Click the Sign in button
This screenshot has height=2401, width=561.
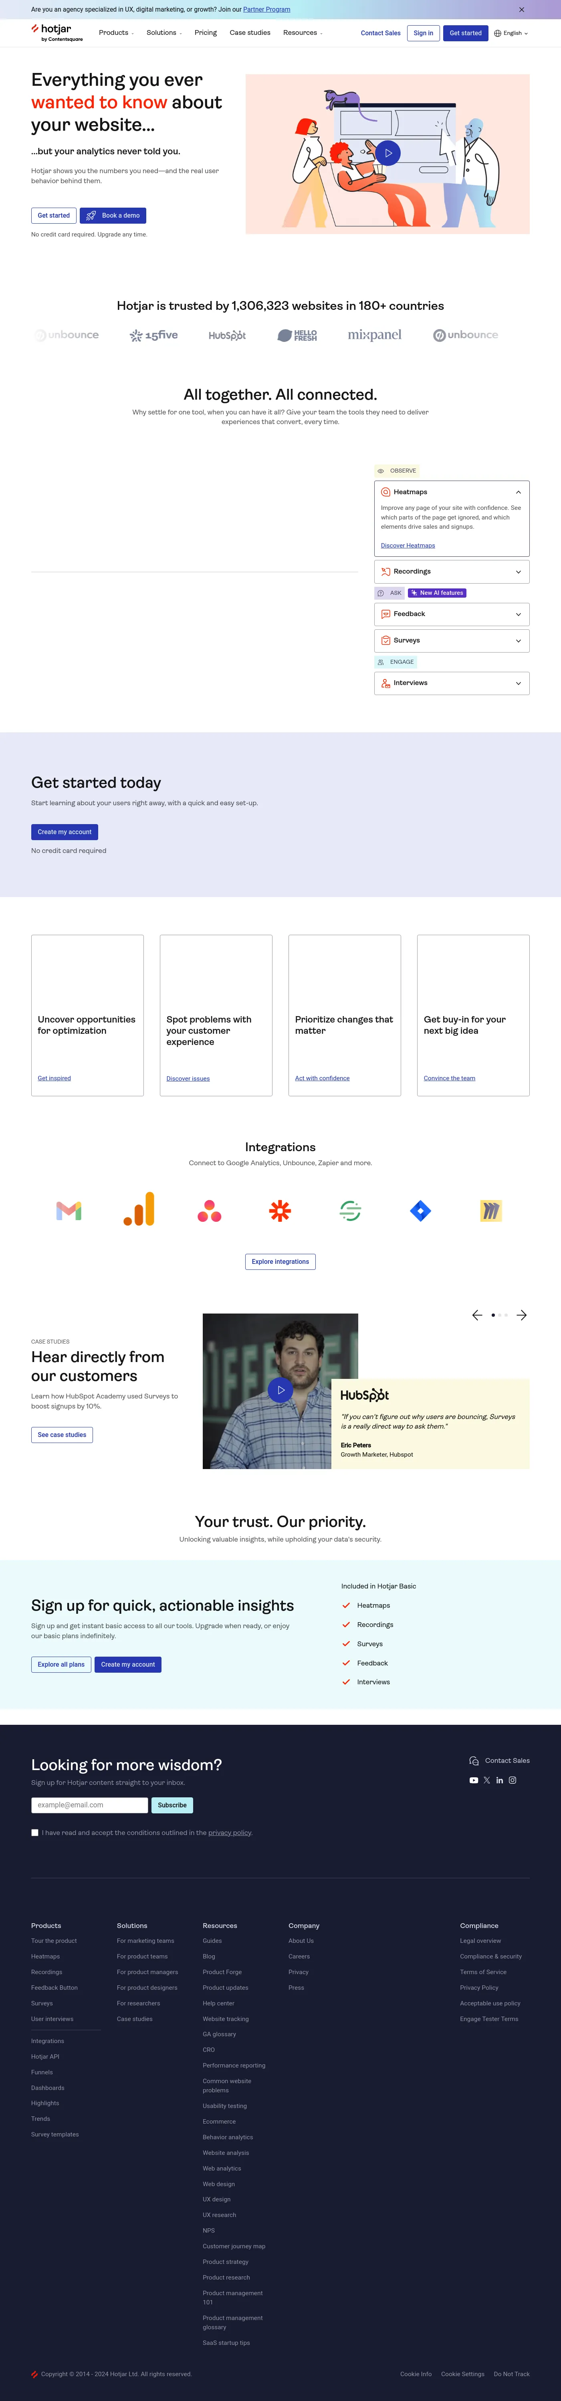coord(423,34)
